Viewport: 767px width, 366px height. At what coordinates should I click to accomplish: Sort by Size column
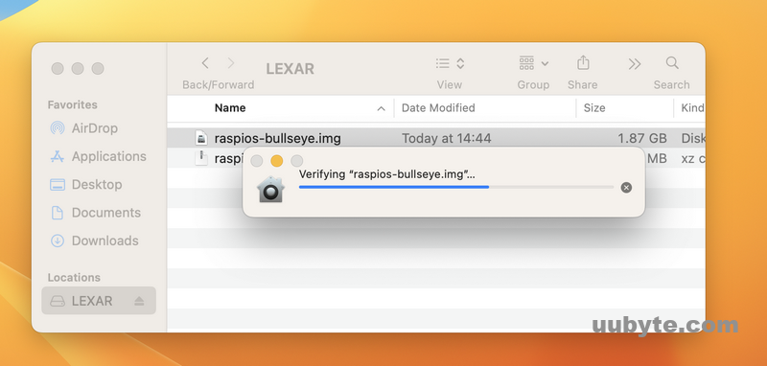(x=594, y=108)
